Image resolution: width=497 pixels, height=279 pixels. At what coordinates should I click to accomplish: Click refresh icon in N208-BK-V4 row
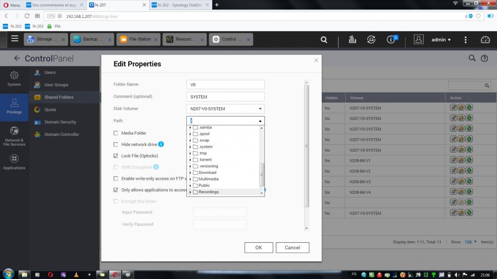click(x=469, y=192)
